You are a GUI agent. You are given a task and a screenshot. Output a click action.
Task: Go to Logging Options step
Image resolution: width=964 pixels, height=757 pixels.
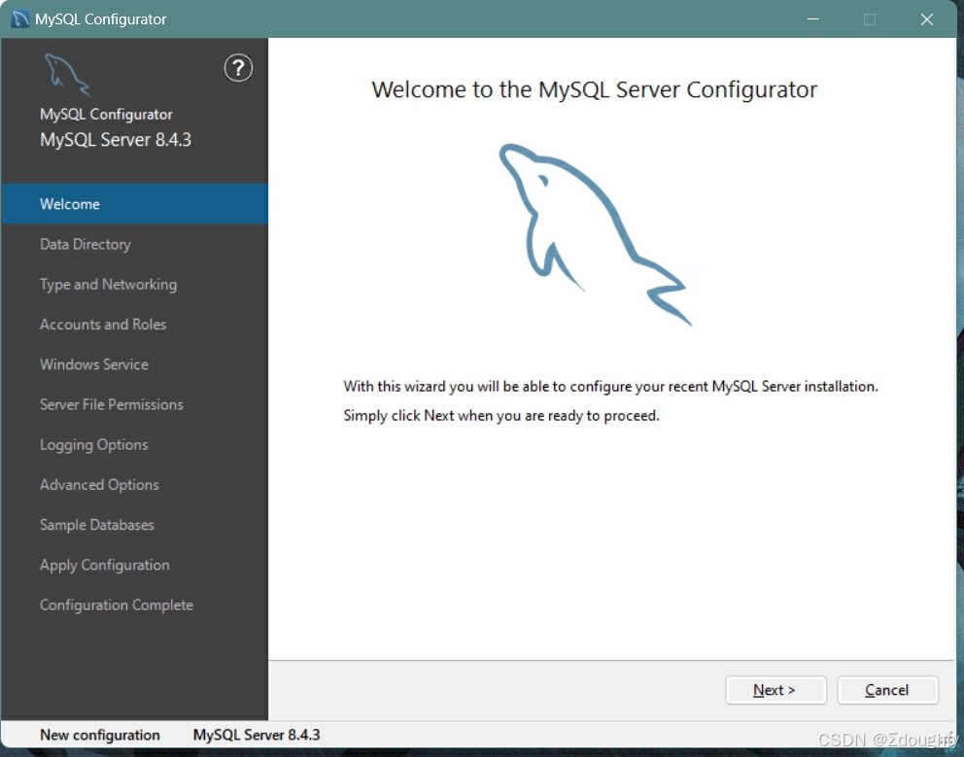click(x=135, y=445)
